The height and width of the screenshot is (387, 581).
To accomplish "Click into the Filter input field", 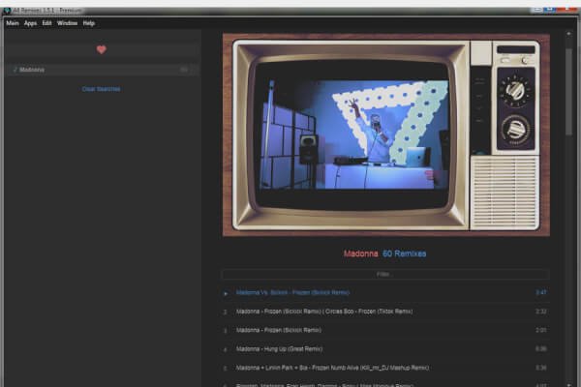I will point(384,275).
